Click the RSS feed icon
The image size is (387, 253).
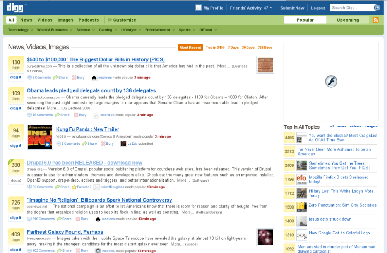coord(375,20)
